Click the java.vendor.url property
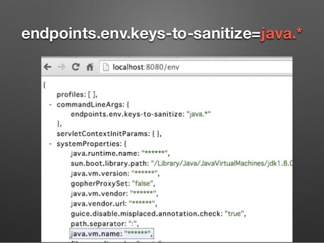 [114, 203]
